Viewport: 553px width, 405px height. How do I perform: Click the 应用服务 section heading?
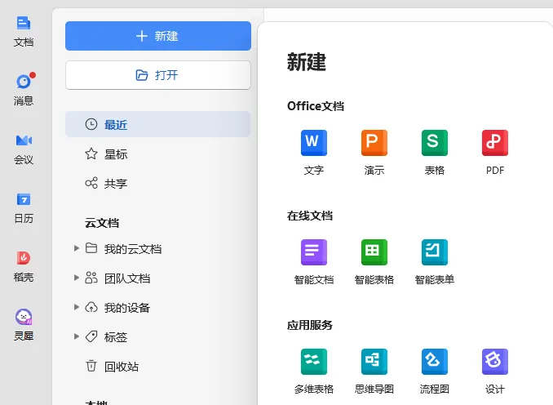(x=310, y=325)
